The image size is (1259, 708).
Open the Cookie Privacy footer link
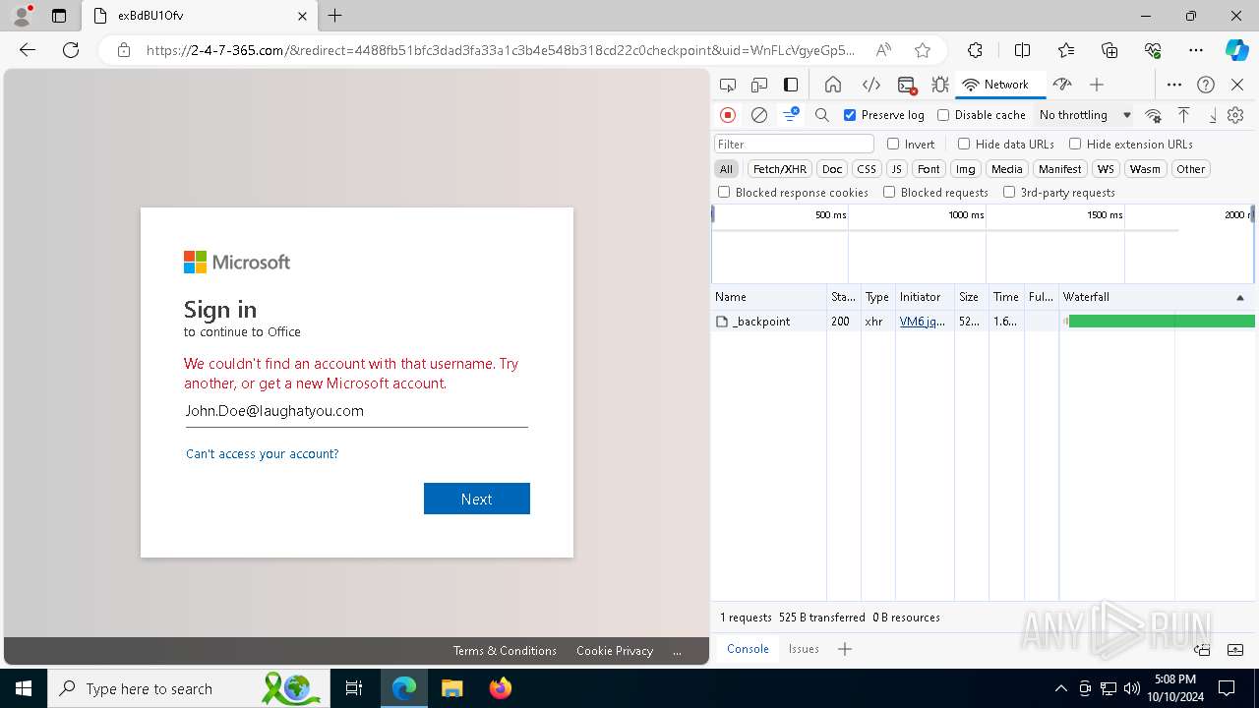[x=615, y=651]
